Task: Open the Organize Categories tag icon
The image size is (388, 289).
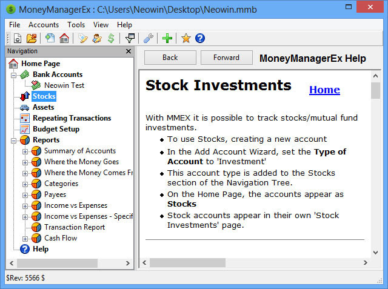Action: [82, 38]
